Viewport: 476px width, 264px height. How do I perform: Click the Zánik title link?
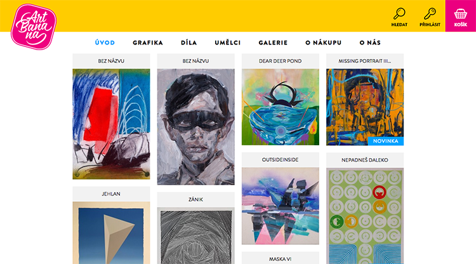click(196, 199)
